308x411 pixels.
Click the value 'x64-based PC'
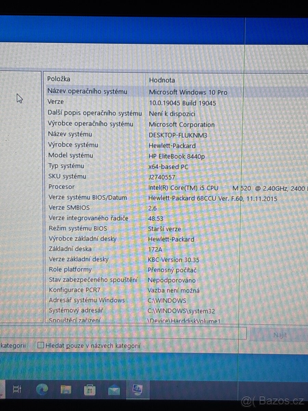pos(168,167)
